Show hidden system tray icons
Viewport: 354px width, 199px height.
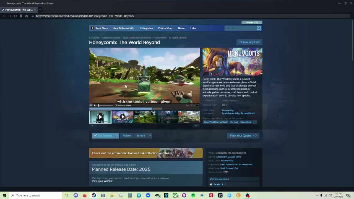317,195
